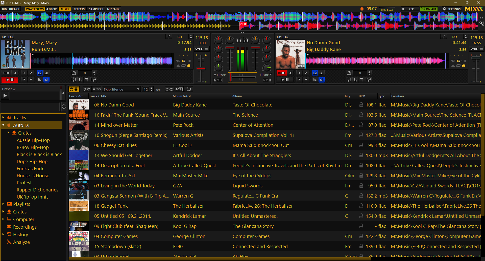Click deck 2 intro end marker icon

(x=322, y=73)
